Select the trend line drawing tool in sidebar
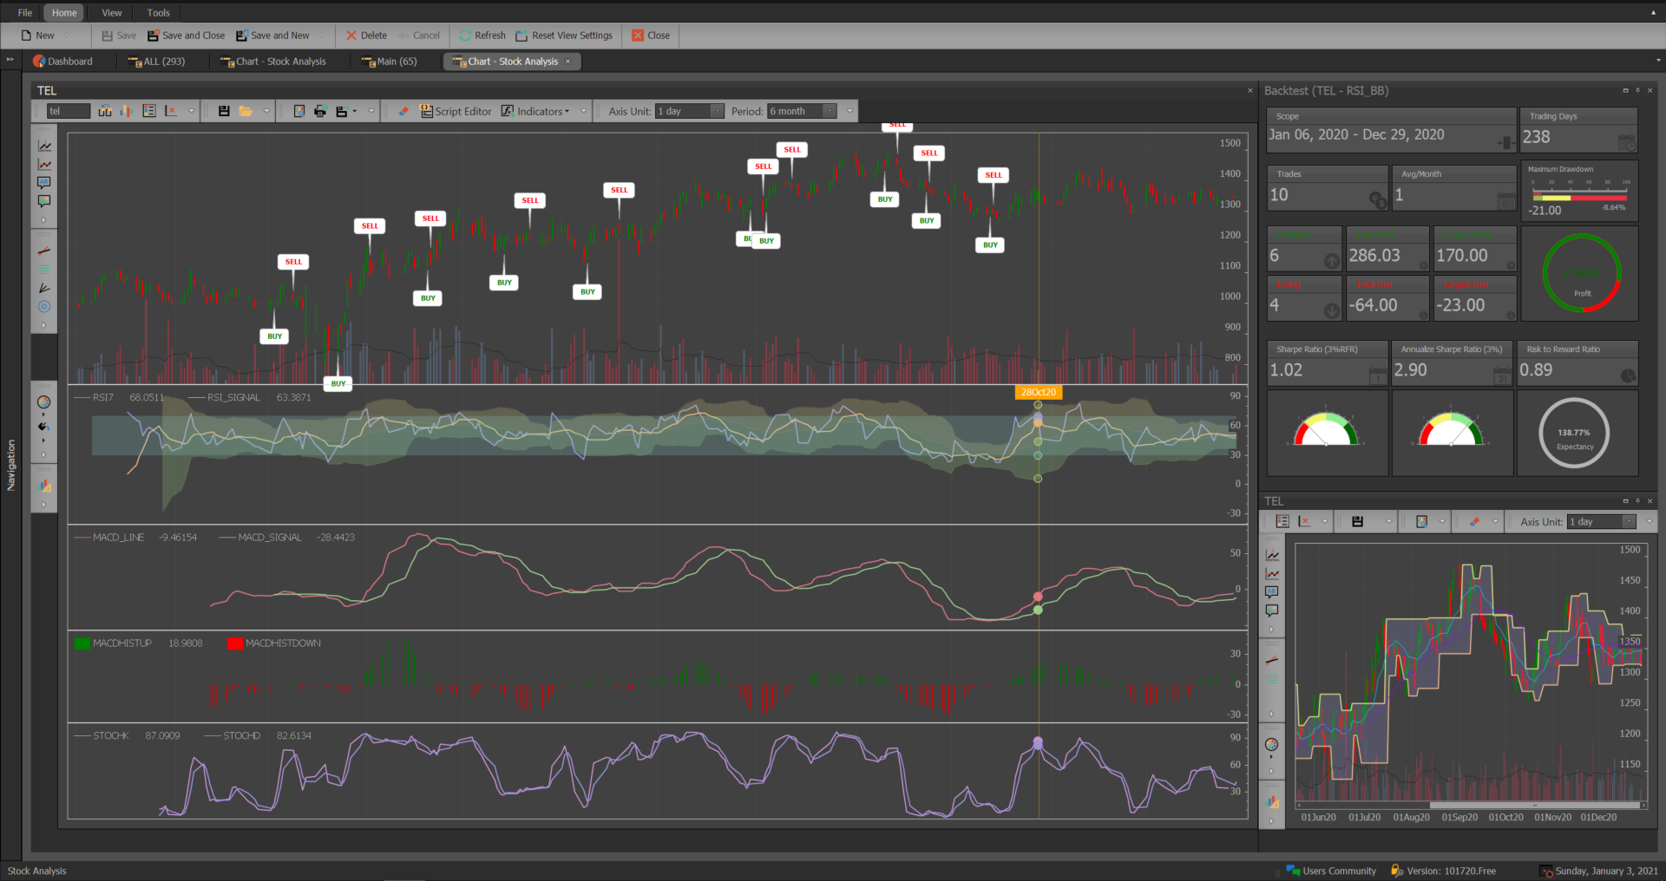The height and width of the screenshot is (881, 1666). (x=44, y=249)
